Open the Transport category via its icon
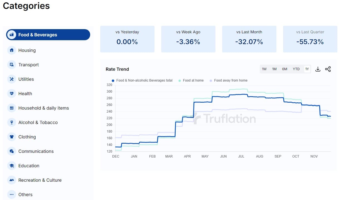The height and width of the screenshot is (200, 346). pos(12,65)
